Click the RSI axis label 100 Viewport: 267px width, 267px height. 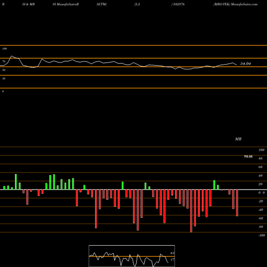5,49
